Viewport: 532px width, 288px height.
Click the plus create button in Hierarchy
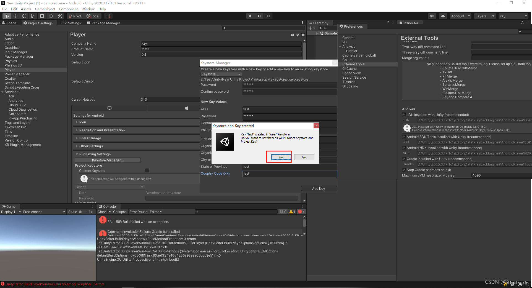[312, 28]
